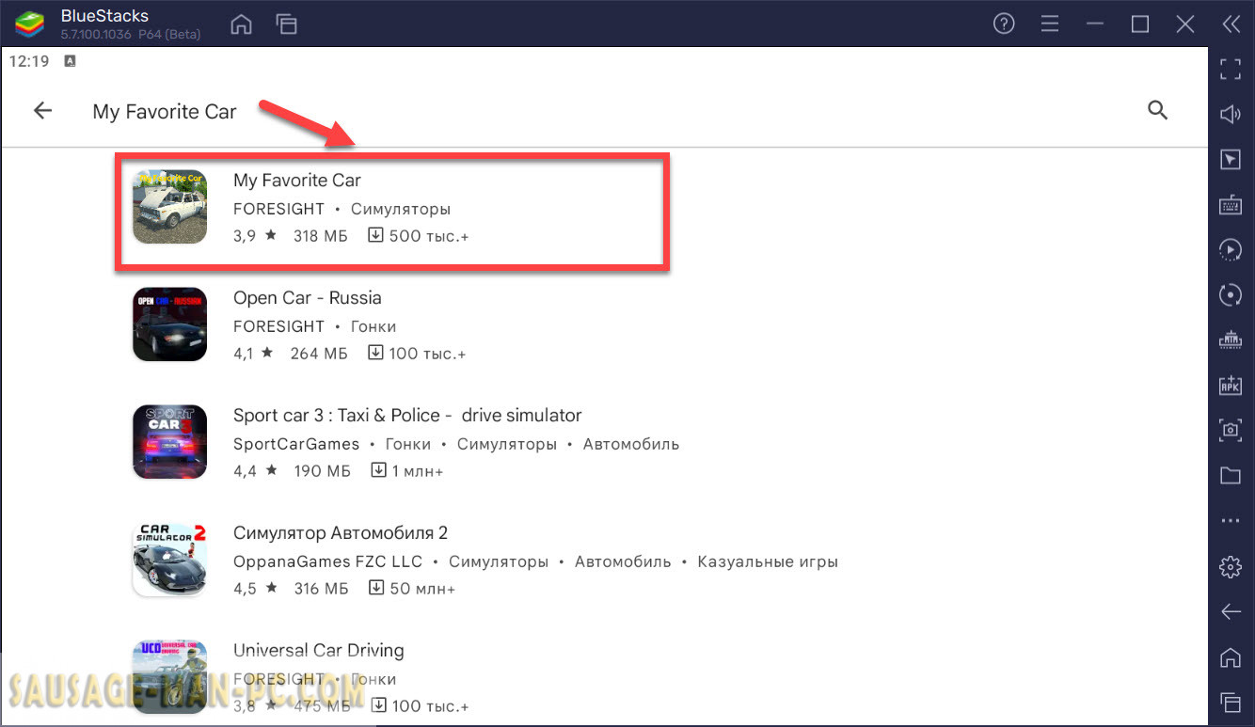The width and height of the screenshot is (1255, 727).
Task: Click FORESIGHT developer under Open Car - Russia
Action: [278, 326]
